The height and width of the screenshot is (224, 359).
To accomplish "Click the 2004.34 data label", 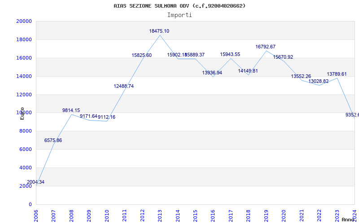I will [35, 182].
